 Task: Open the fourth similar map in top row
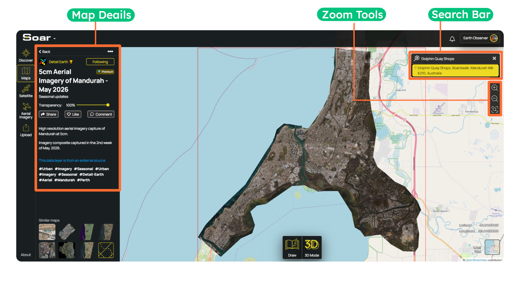(106, 232)
